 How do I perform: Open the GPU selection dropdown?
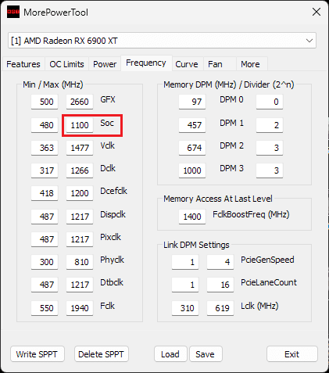[x=162, y=41]
